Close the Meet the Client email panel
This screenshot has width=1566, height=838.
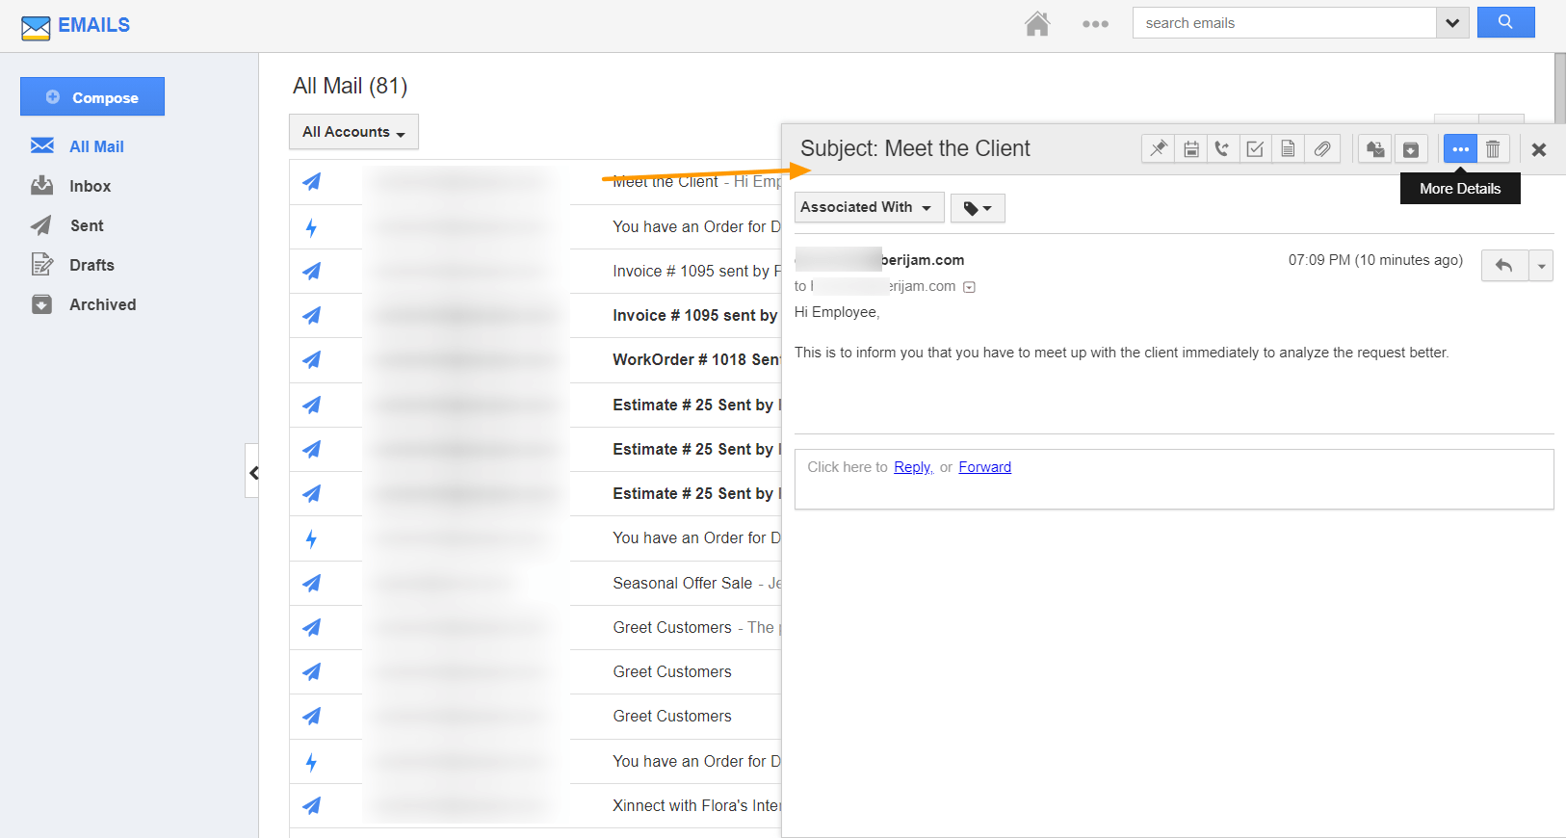tap(1539, 149)
